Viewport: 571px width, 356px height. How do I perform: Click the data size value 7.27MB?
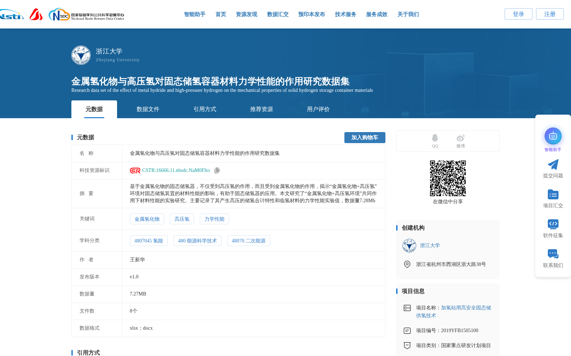pyautogui.click(x=138, y=294)
